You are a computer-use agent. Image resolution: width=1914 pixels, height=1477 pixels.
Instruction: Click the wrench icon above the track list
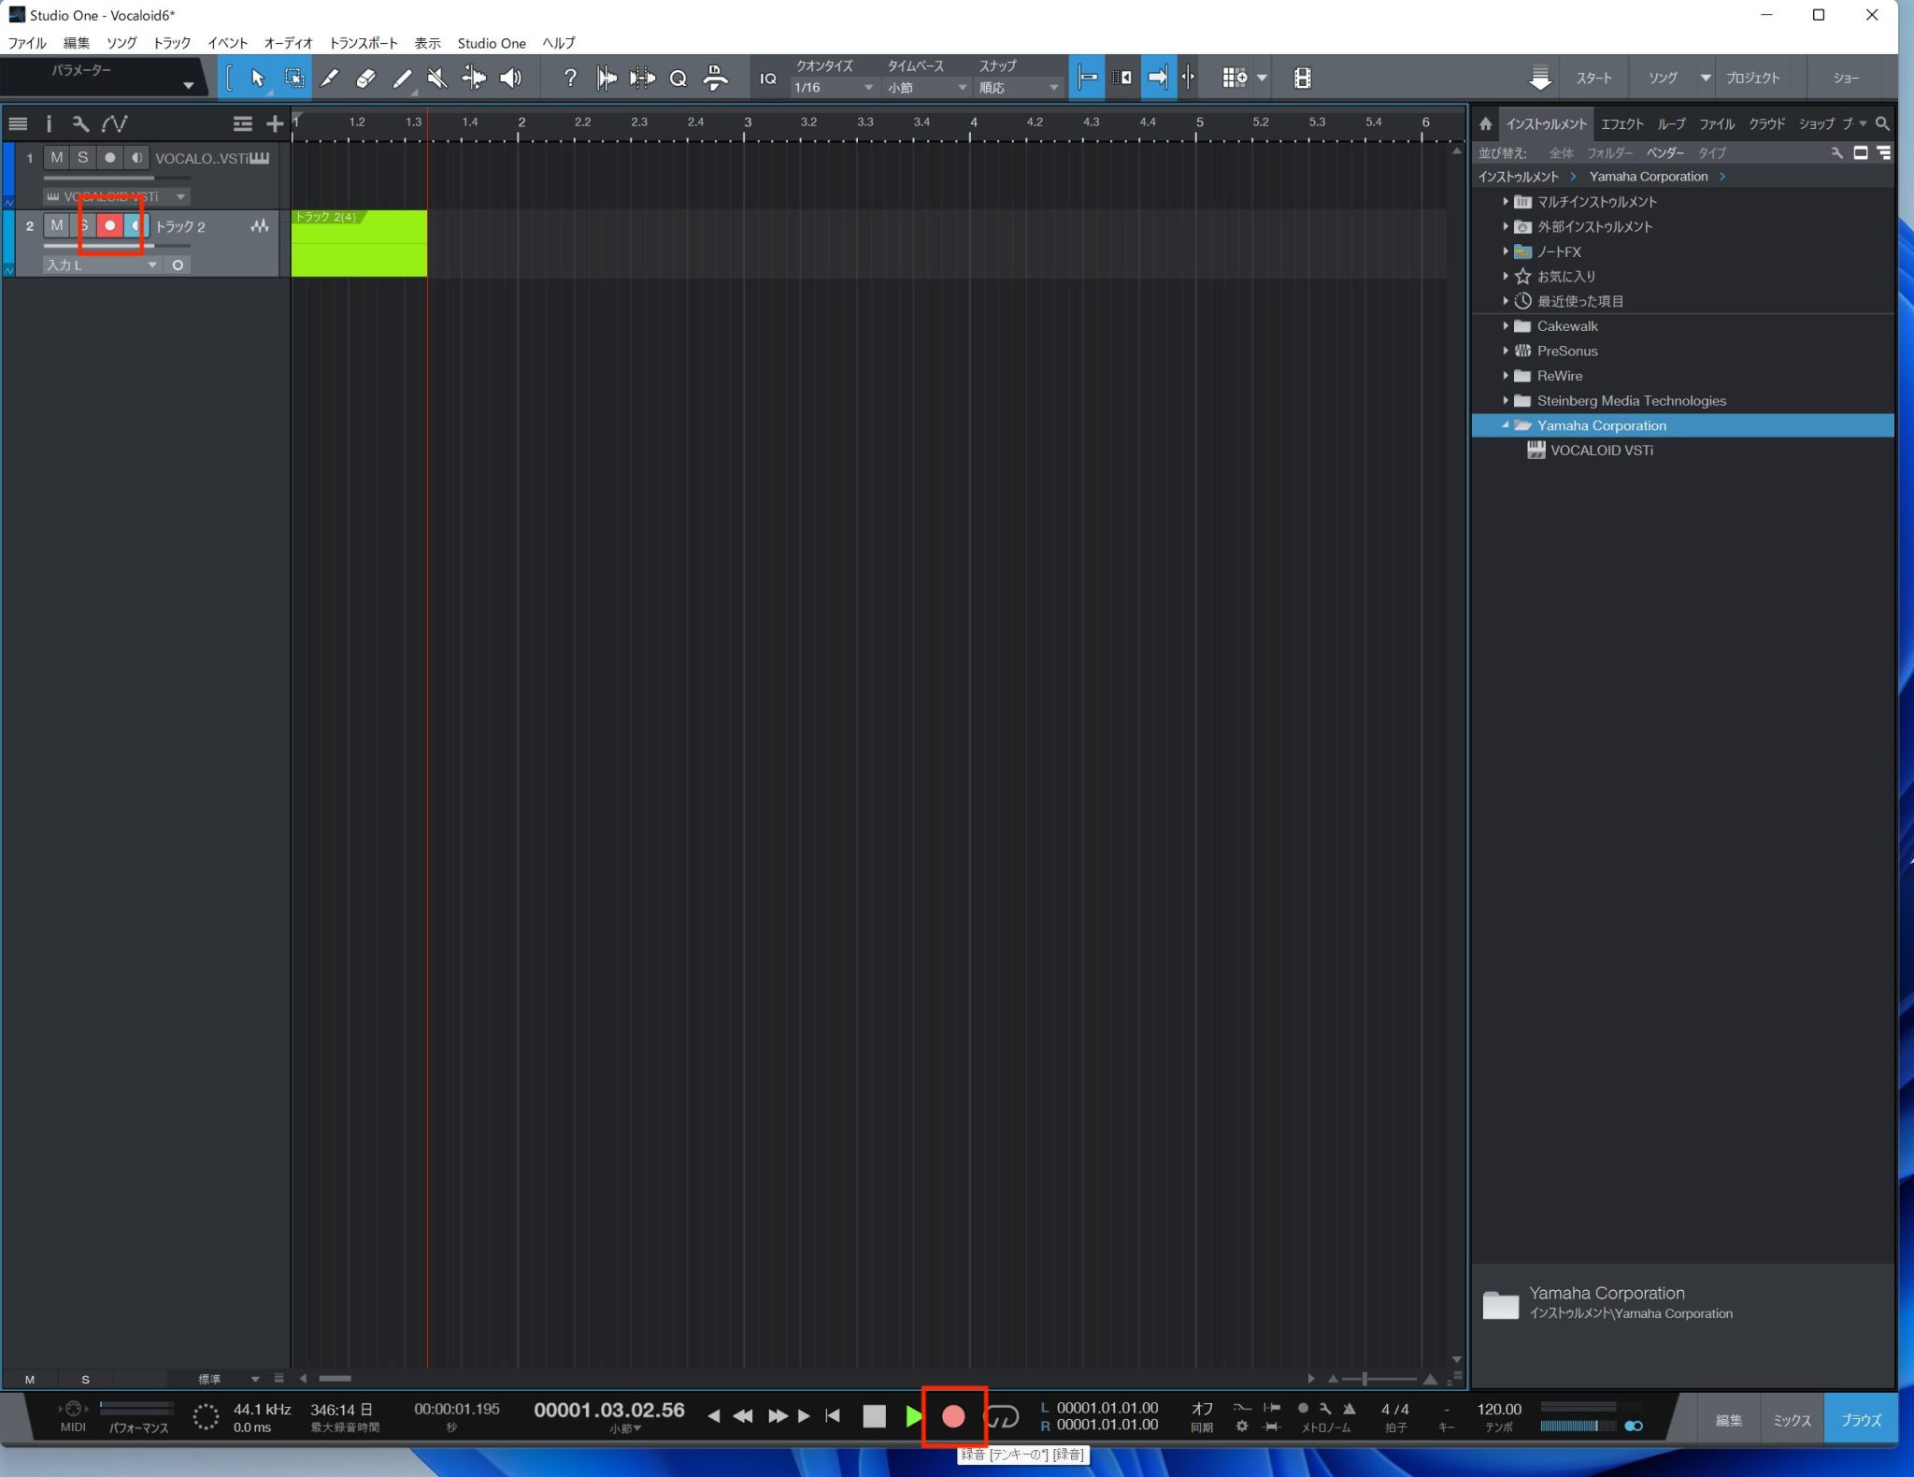pos(80,122)
